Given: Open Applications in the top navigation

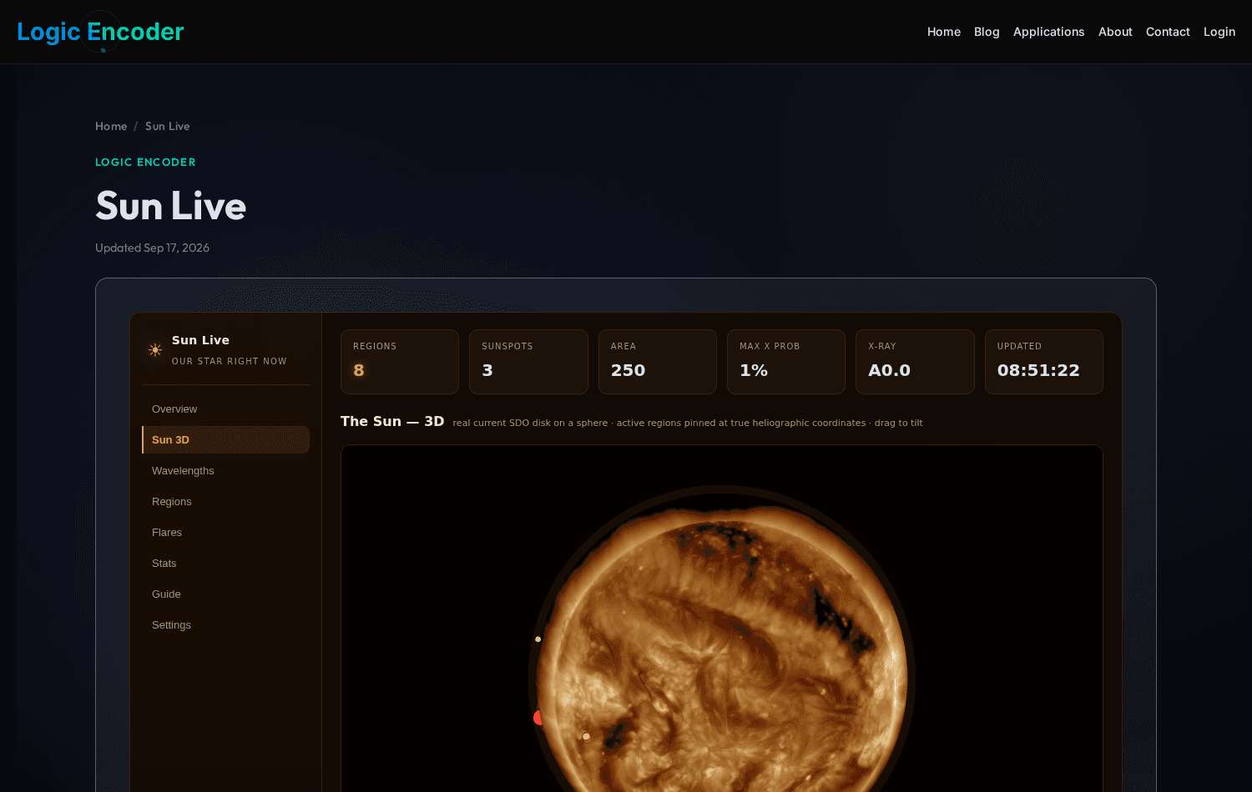Looking at the screenshot, I should point(1048,32).
